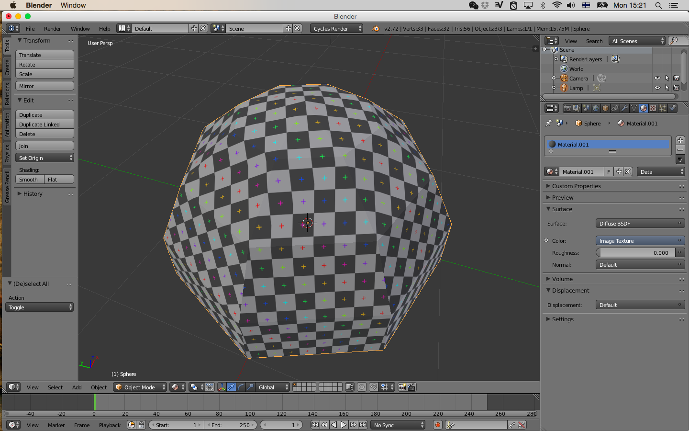Open the Object Mode dropdown
Viewport: 689px width, 431px height.
pos(140,387)
